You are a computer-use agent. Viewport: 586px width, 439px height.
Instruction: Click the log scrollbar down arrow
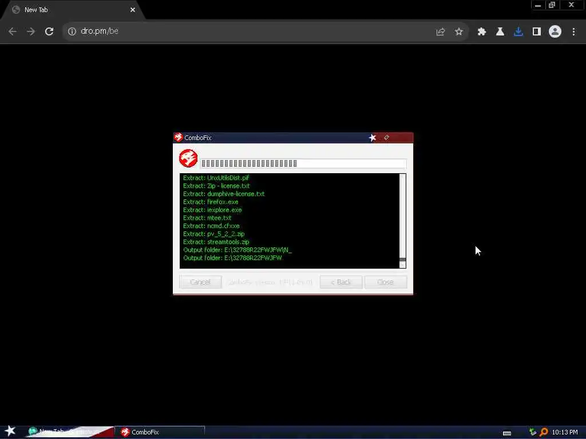[x=402, y=265]
